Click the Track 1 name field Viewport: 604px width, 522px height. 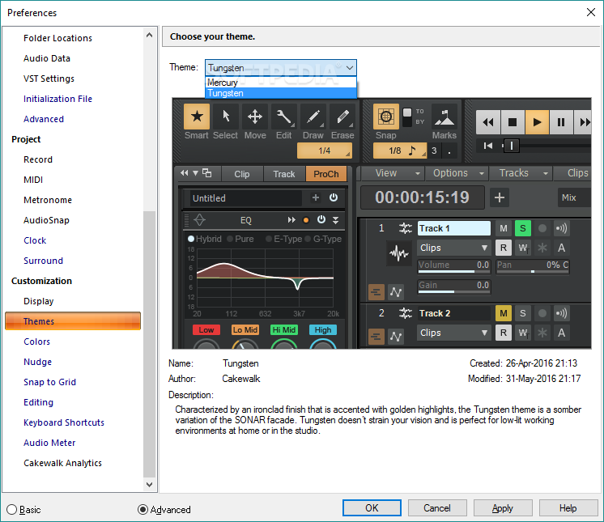tap(453, 228)
